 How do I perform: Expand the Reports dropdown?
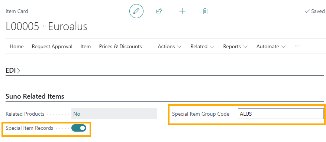point(235,47)
